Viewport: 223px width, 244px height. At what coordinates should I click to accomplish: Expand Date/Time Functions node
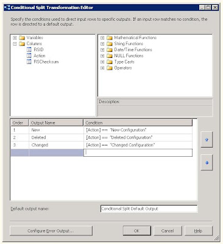(x=102, y=50)
